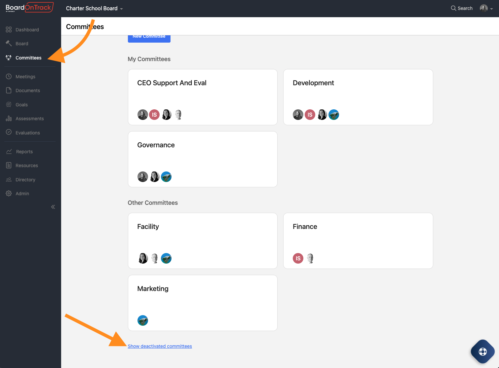This screenshot has width=499, height=368.
Task: Open Resources in the sidebar
Action: [27, 166]
